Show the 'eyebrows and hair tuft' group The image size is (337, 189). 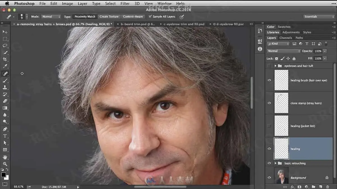(269, 66)
